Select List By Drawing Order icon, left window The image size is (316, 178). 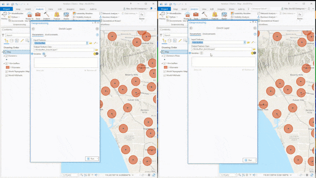(x=6, y=41)
